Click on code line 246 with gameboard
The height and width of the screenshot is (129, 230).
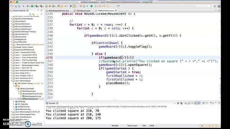pyautogui.click(x=116, y=57)
